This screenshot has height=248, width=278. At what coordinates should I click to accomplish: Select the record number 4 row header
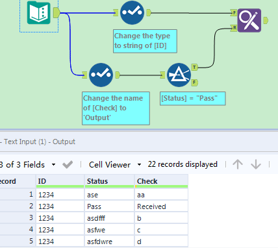pos(18,230)
